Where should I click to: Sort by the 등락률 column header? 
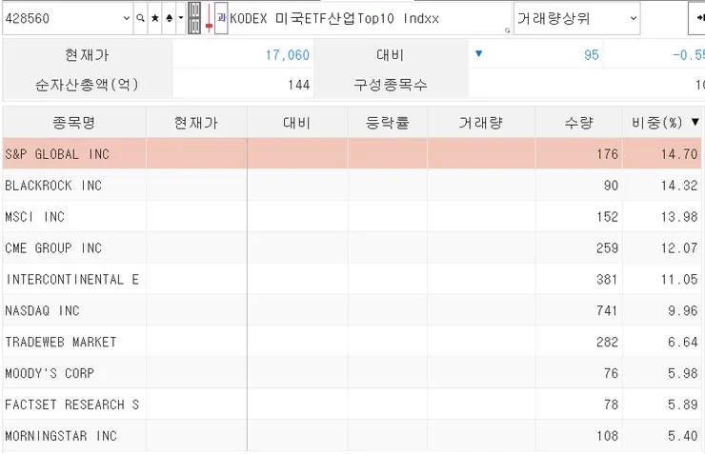[387, 122]
